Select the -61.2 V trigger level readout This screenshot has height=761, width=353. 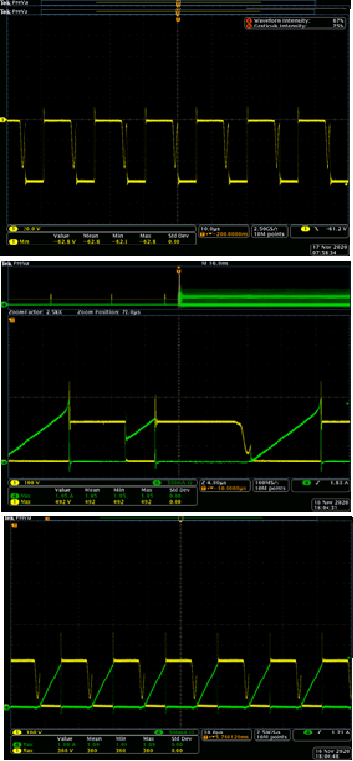336,228
